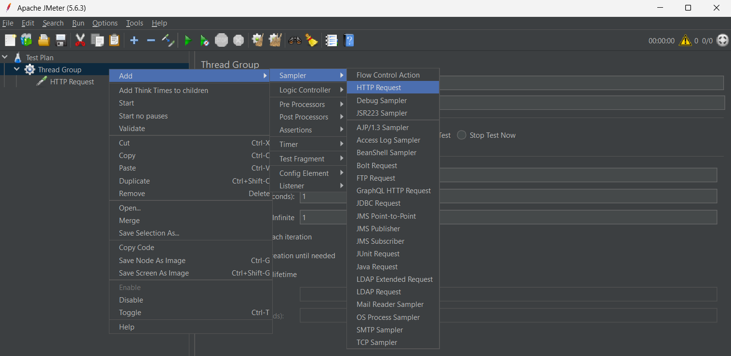Choose OS Process Sampler entry
731x356 pixels.
(x=393, y=317)
